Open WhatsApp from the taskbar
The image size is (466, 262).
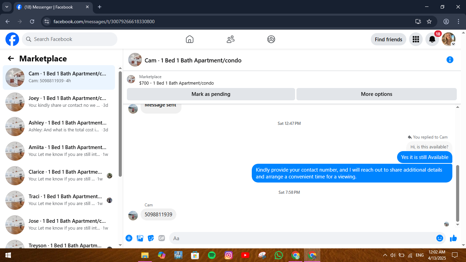pos(279,255)
